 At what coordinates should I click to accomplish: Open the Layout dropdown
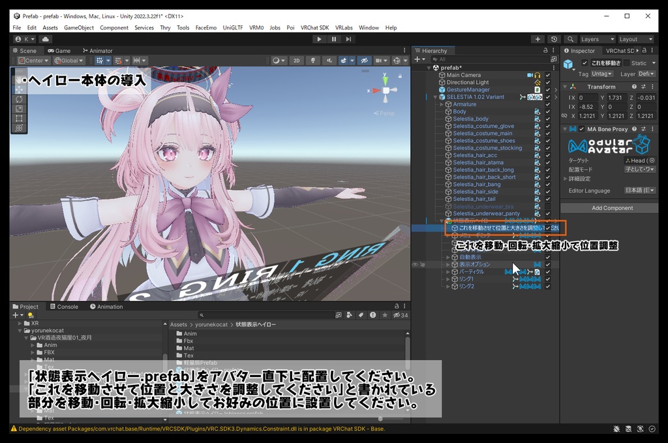tap(635, 39)
